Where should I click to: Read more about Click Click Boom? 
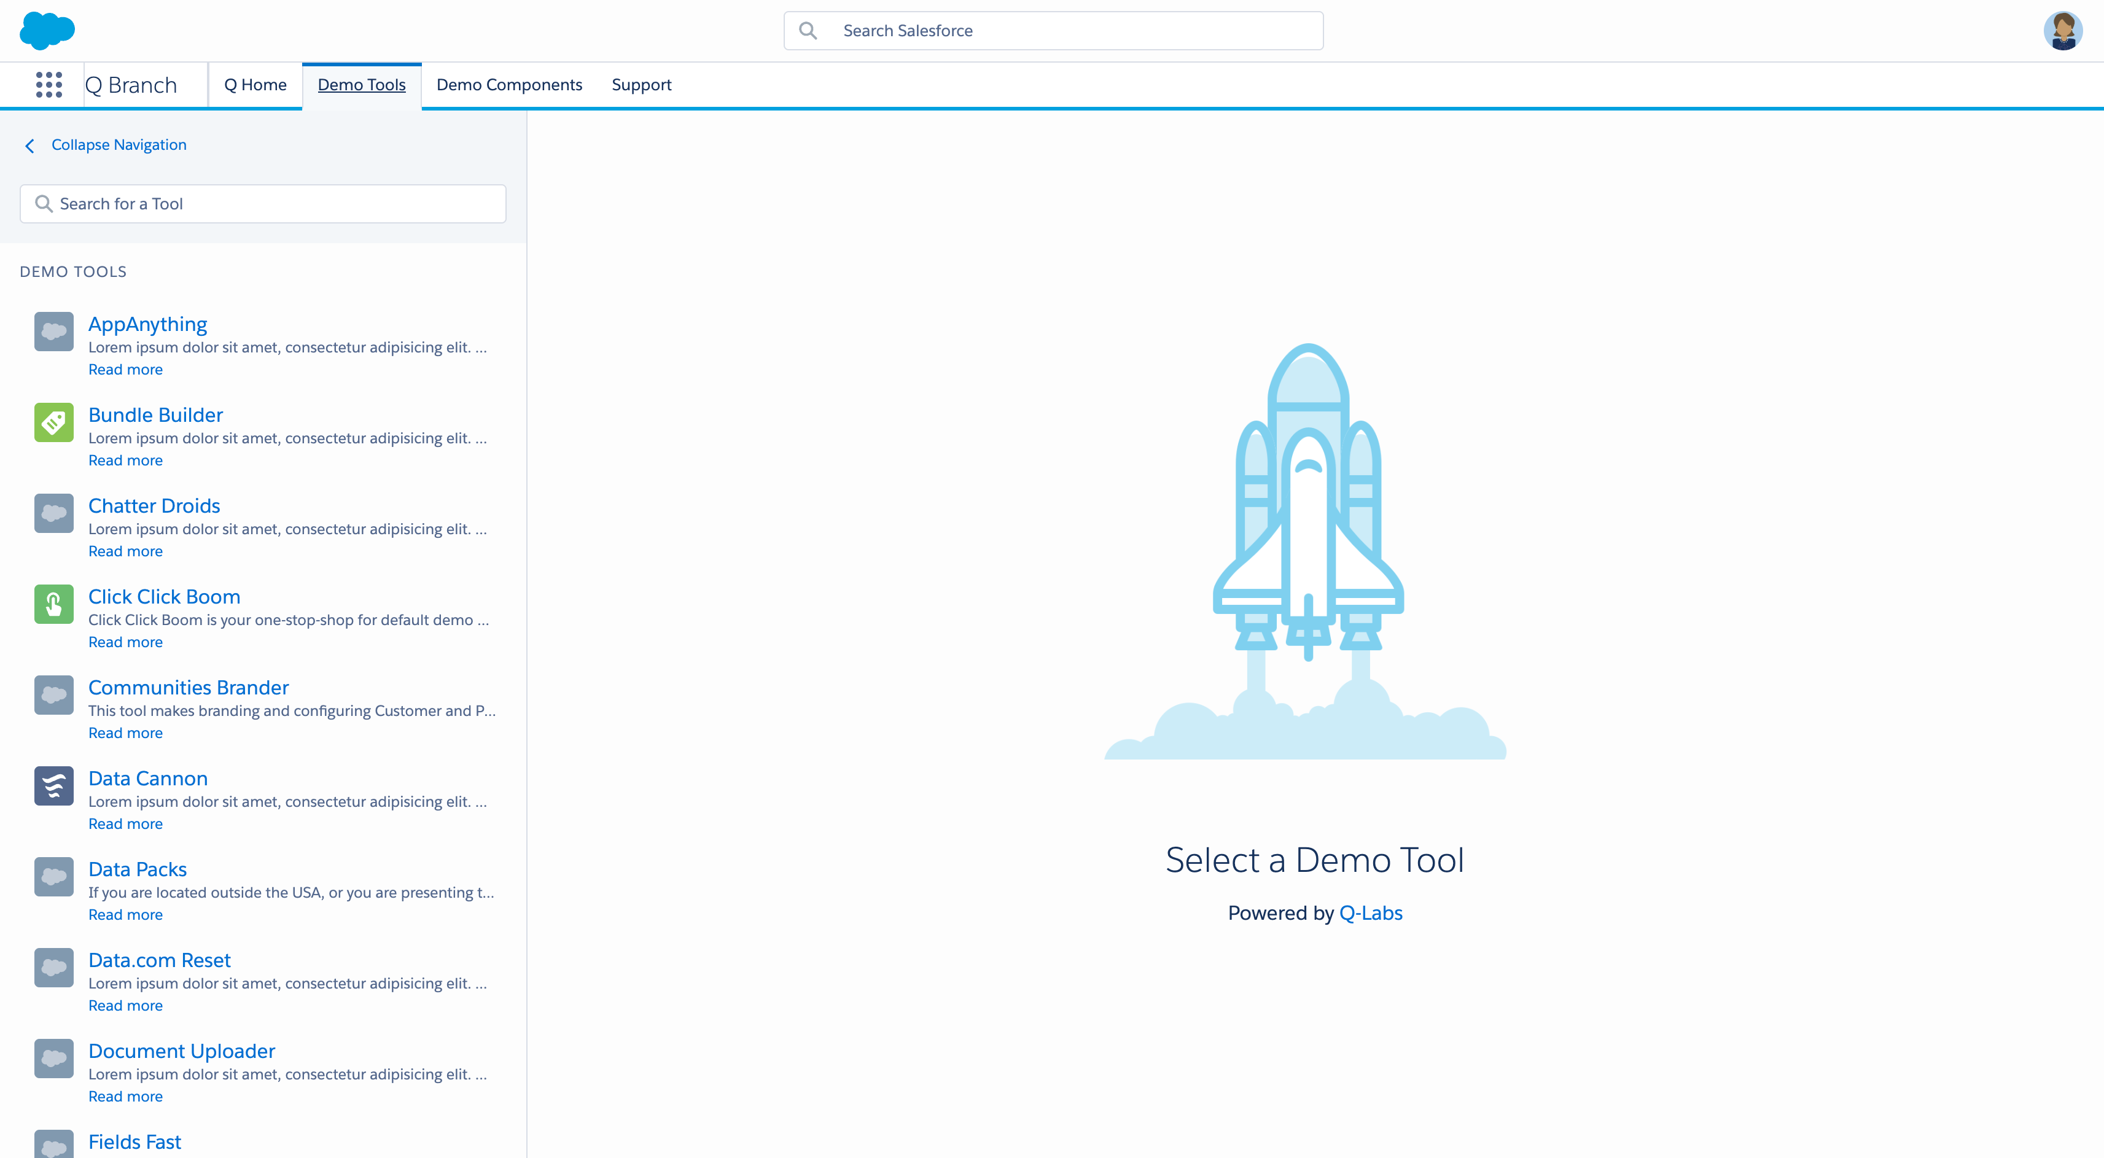126,642
